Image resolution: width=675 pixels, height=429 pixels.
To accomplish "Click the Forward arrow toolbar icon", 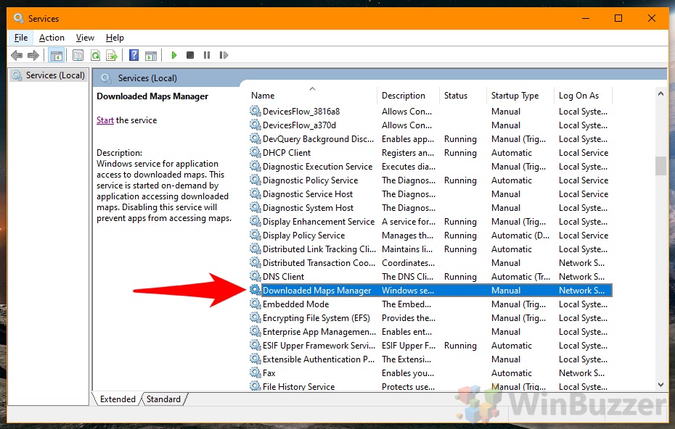I will pyautogui.click(x=33, y=56).
